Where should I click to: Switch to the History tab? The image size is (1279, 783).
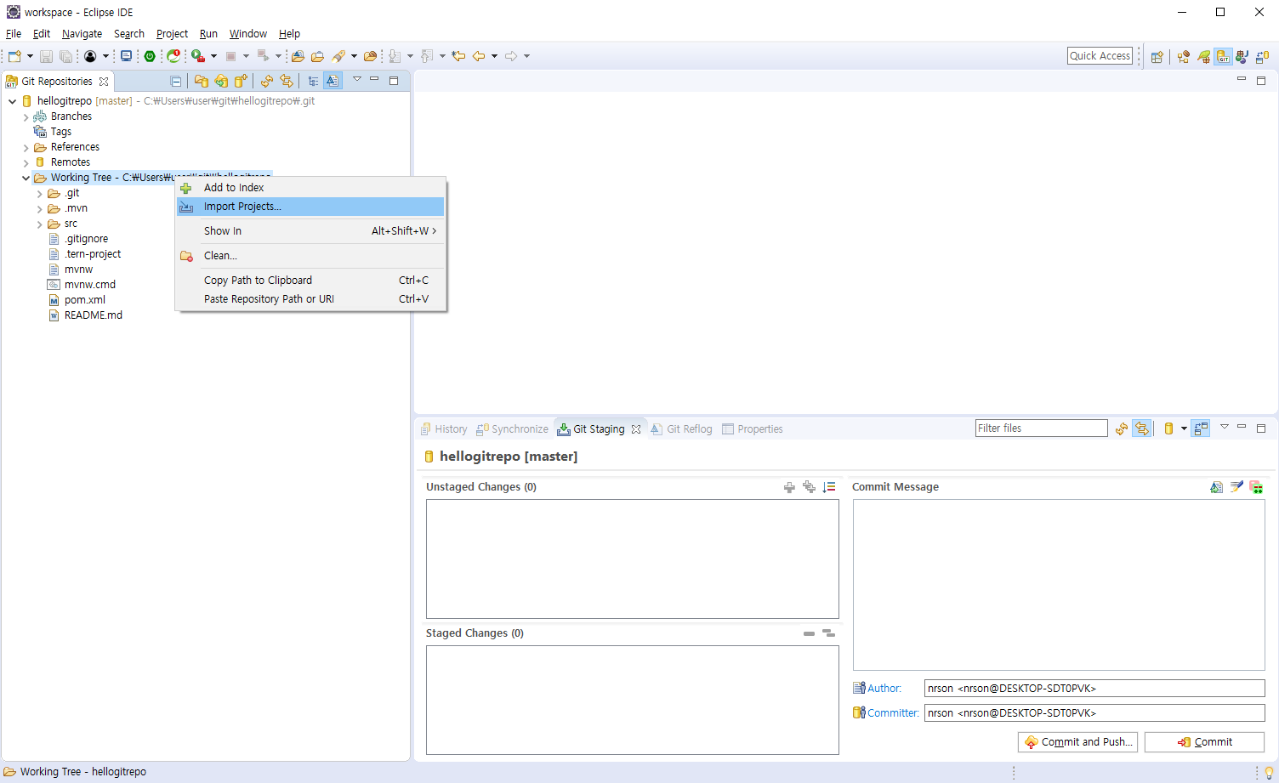coord(444,429)
